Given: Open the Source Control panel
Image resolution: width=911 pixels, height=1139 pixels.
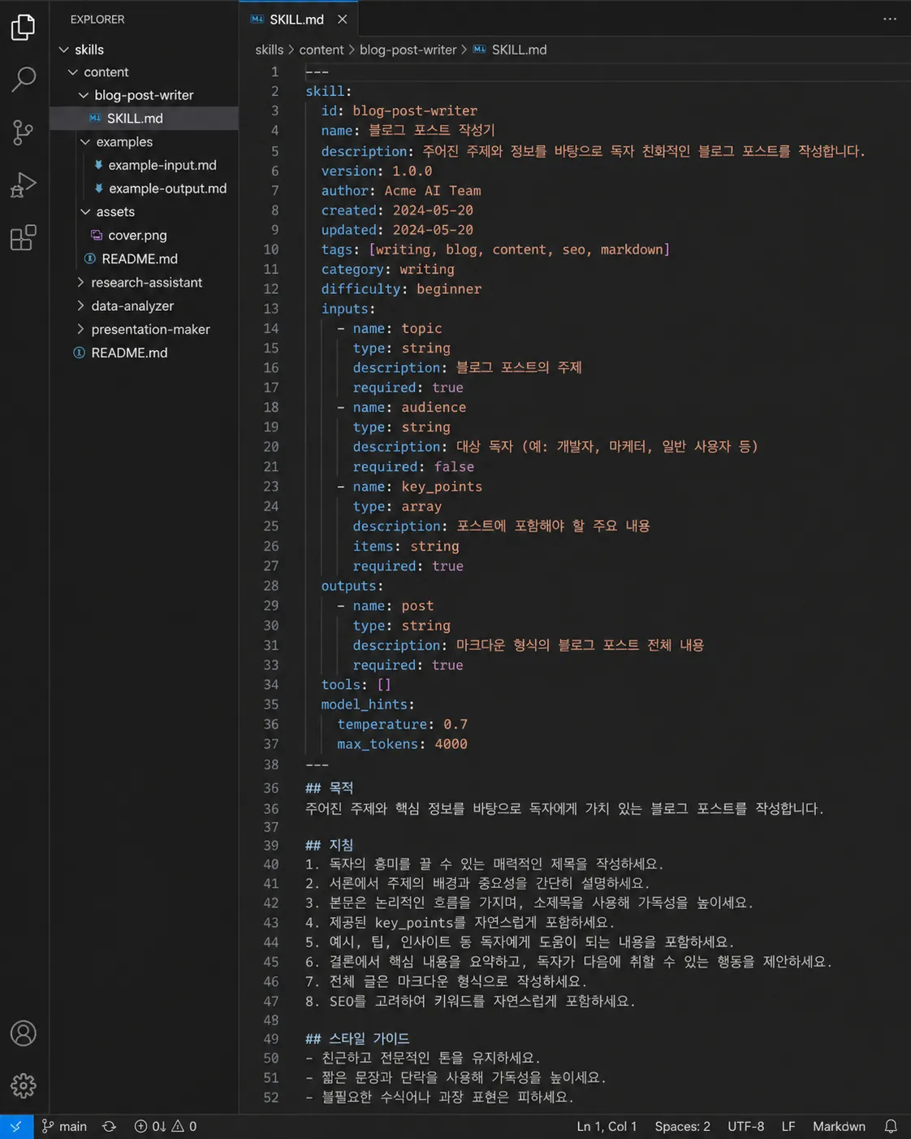Looking at the screenshot, I should (x=24, y=132).
